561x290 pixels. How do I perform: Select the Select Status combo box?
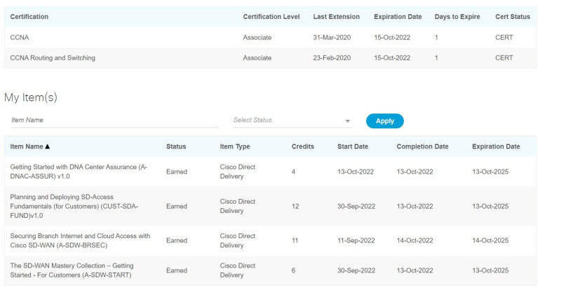point(292,120)
